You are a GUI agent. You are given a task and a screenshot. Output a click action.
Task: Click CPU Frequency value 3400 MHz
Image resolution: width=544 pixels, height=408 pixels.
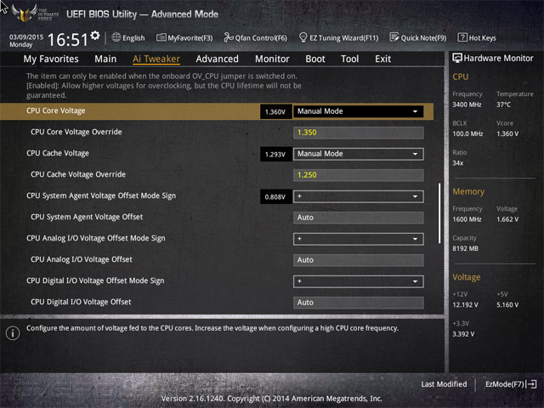click(x=467, y=105)
